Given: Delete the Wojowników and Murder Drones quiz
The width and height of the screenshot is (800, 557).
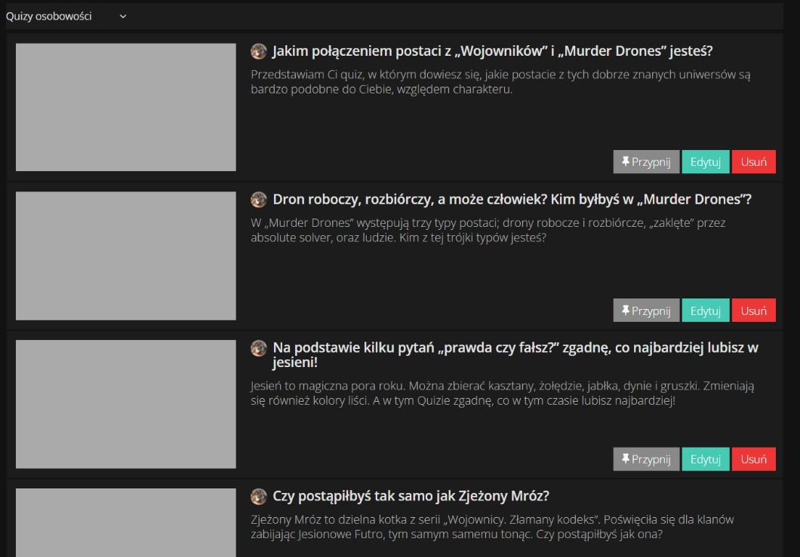Looking at the screenshot, I should 753,162.
